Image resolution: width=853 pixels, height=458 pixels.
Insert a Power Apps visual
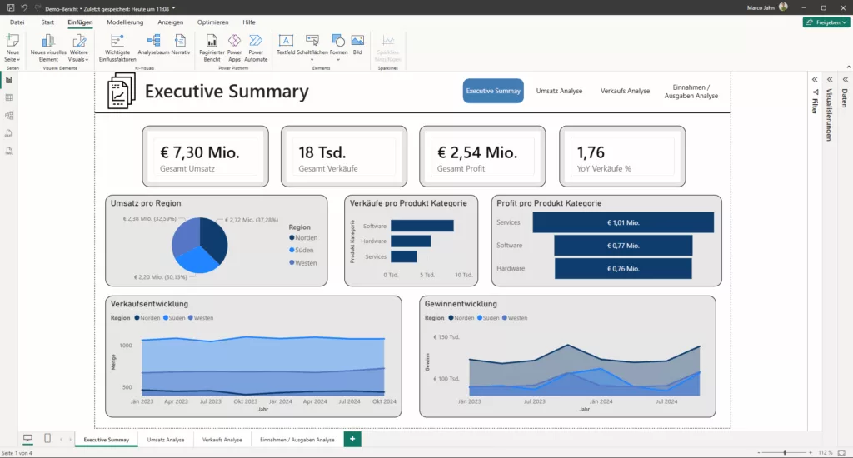(234, 41)
